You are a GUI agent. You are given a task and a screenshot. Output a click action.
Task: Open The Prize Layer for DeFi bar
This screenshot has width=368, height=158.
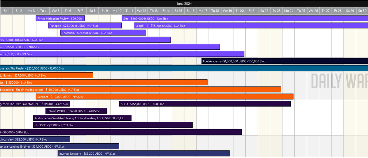coord(35,104)
